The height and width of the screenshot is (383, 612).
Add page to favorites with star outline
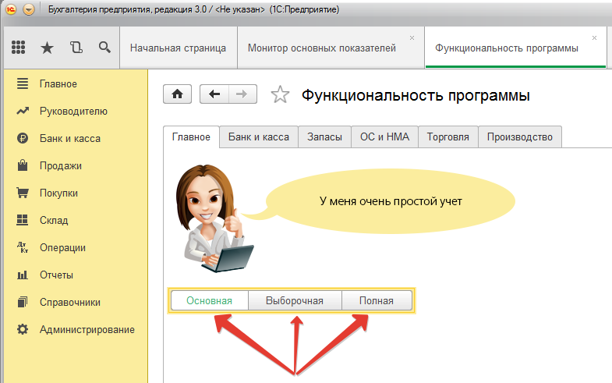(x=279, y=95)
